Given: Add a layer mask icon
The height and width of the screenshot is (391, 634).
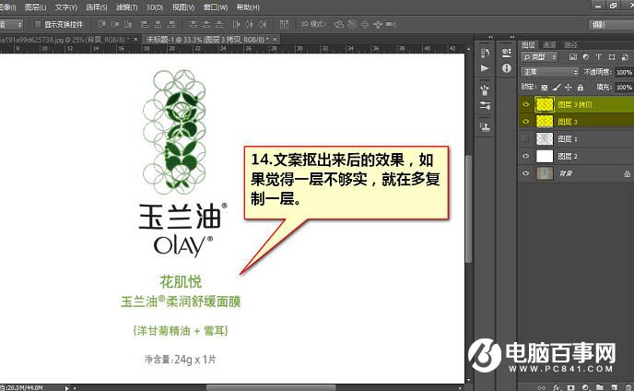Looking at the screenshot, I should click(570, 387).
